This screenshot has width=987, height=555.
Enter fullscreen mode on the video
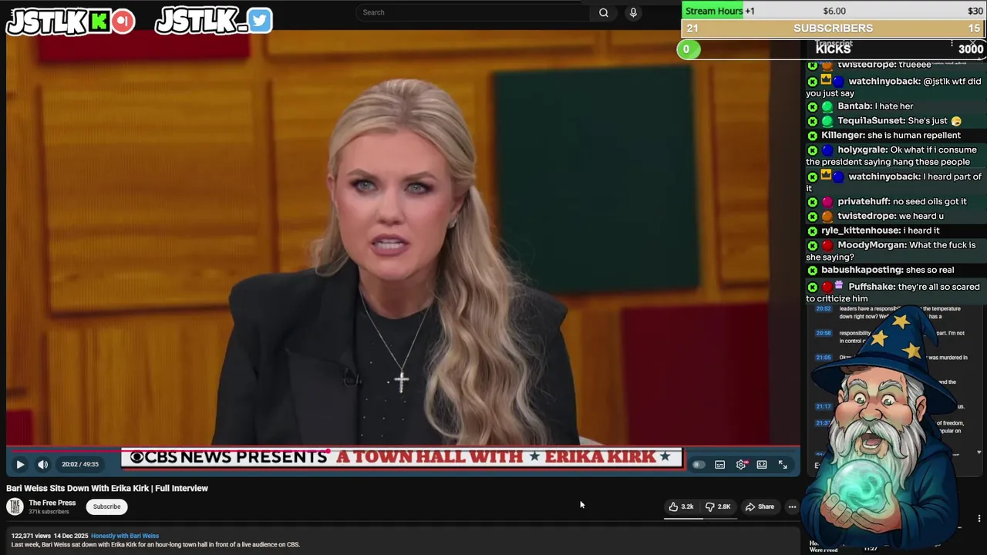tap(783, 465)
